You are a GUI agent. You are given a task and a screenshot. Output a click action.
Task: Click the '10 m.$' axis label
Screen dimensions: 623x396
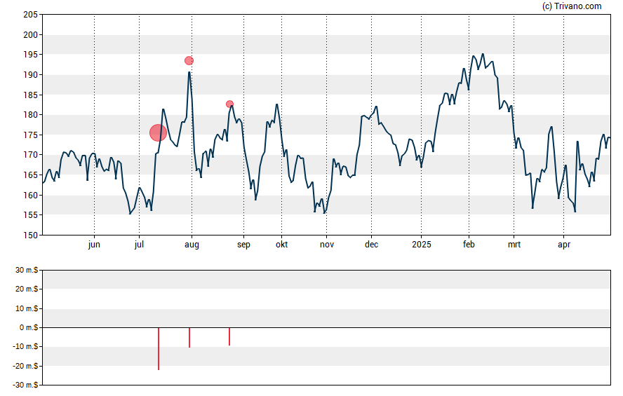[27, 308]
